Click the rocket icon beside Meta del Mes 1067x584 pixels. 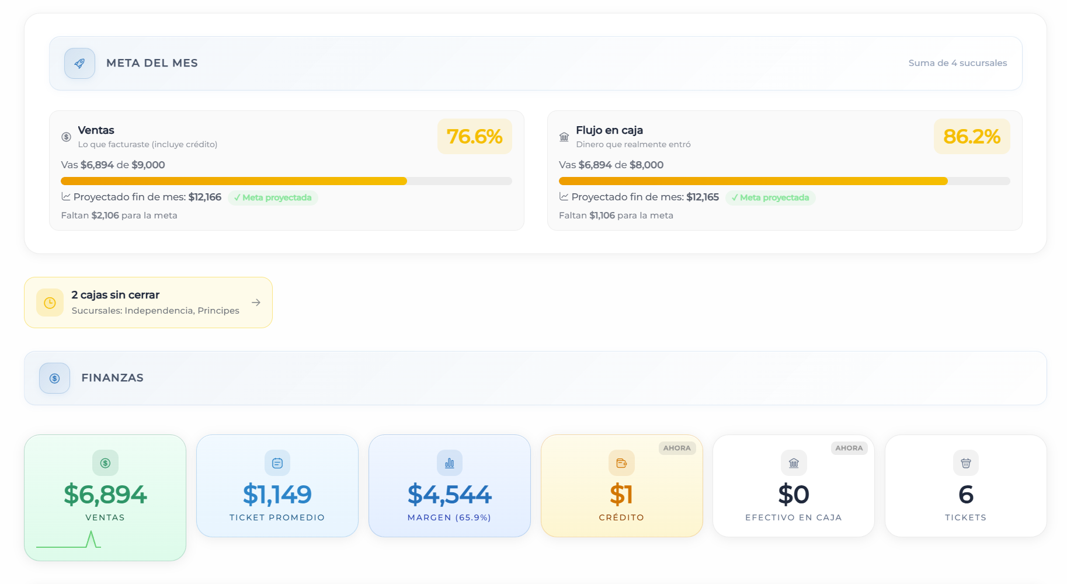pos(79,63)
